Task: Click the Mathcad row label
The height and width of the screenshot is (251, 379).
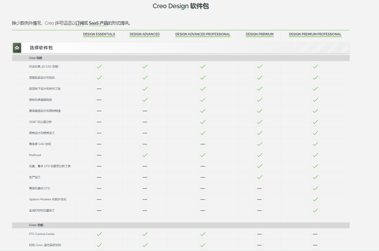Action: (35, 155)
